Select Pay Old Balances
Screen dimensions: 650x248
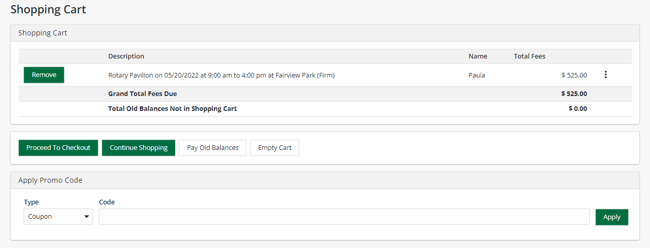[212, 148]
